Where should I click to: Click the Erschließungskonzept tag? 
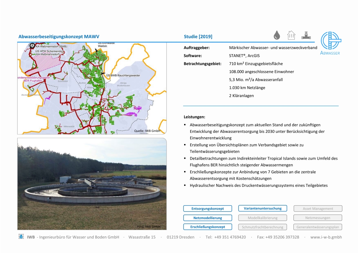[207, 227]
